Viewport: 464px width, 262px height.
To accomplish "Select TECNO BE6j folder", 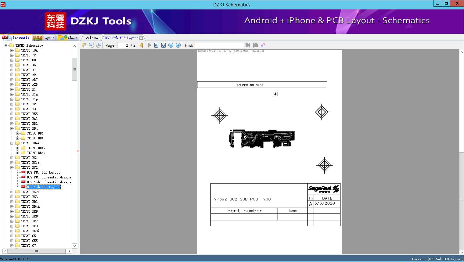I will pos(30,216).
